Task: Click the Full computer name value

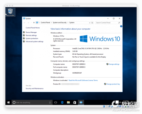Action: tap(79, 67)
